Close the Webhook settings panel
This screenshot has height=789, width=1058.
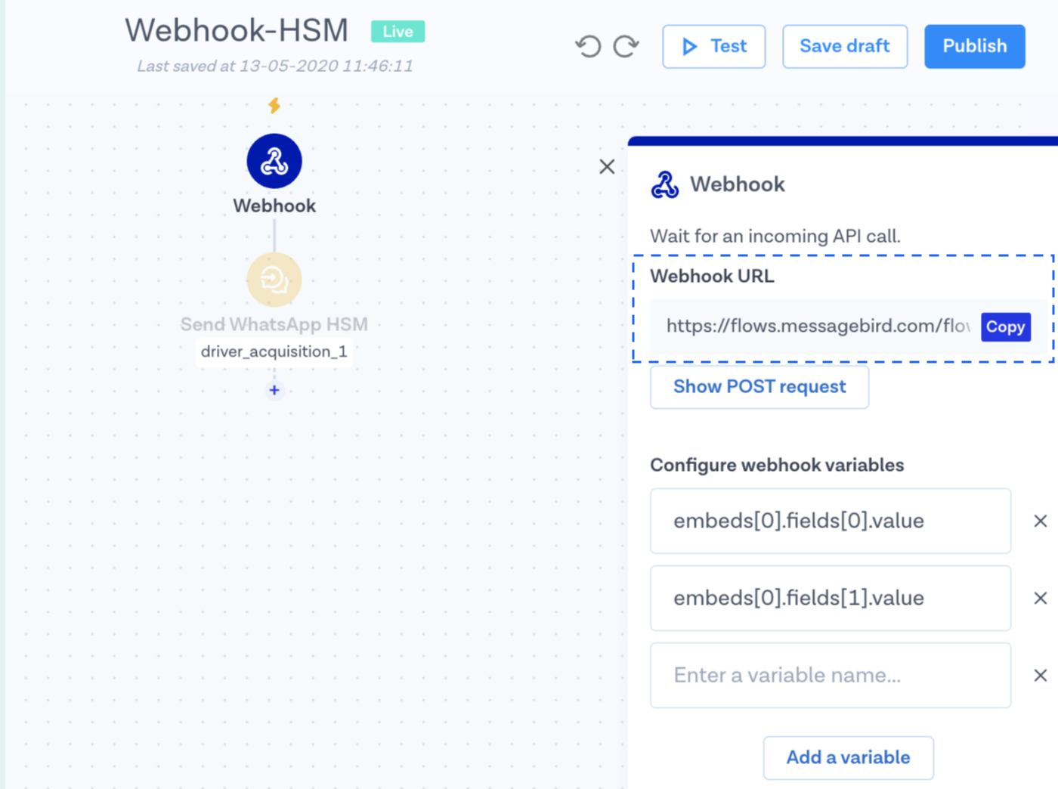point(607,167)
